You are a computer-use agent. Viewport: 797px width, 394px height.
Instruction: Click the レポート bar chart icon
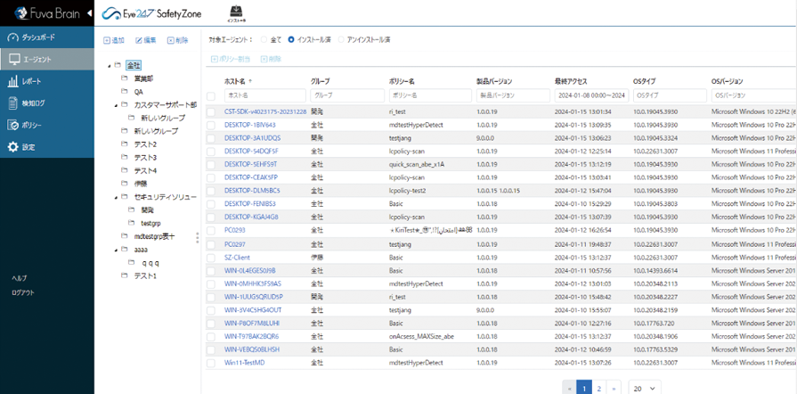(13, 81)
